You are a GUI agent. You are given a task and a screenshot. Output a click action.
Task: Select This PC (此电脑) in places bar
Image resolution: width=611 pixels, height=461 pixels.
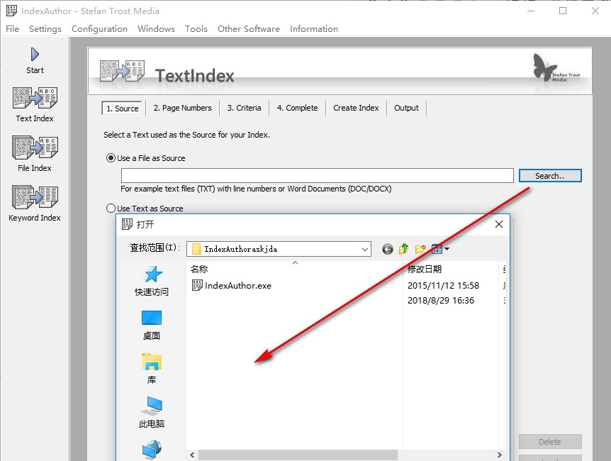[x=152, y=413]
